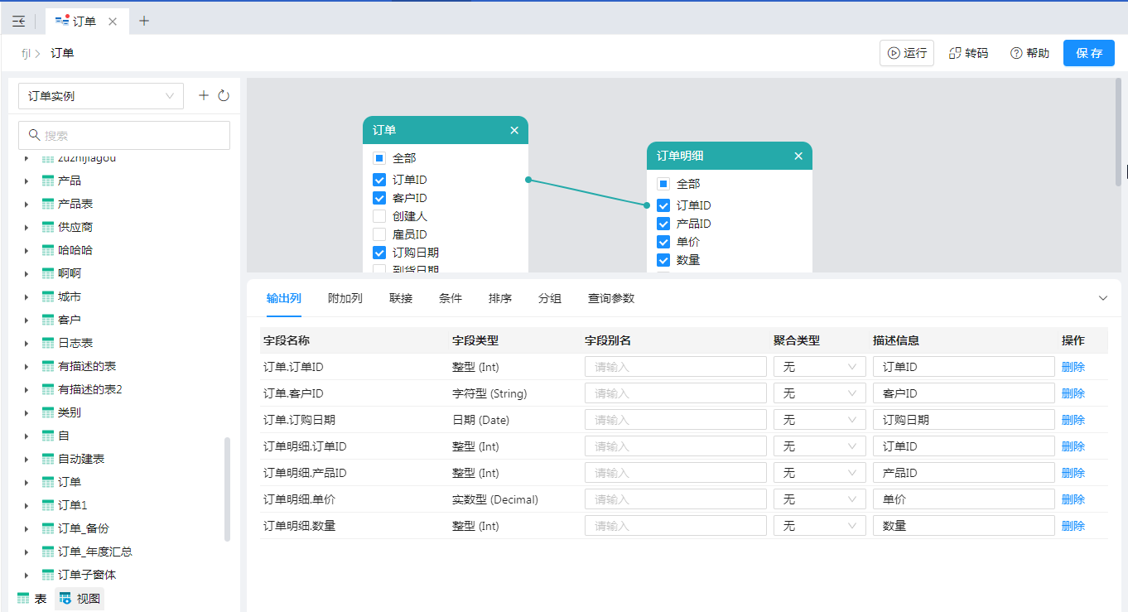Expand the 客户 tree node arrow
This screenshot has height=612, width=1128.
point(27,320)
